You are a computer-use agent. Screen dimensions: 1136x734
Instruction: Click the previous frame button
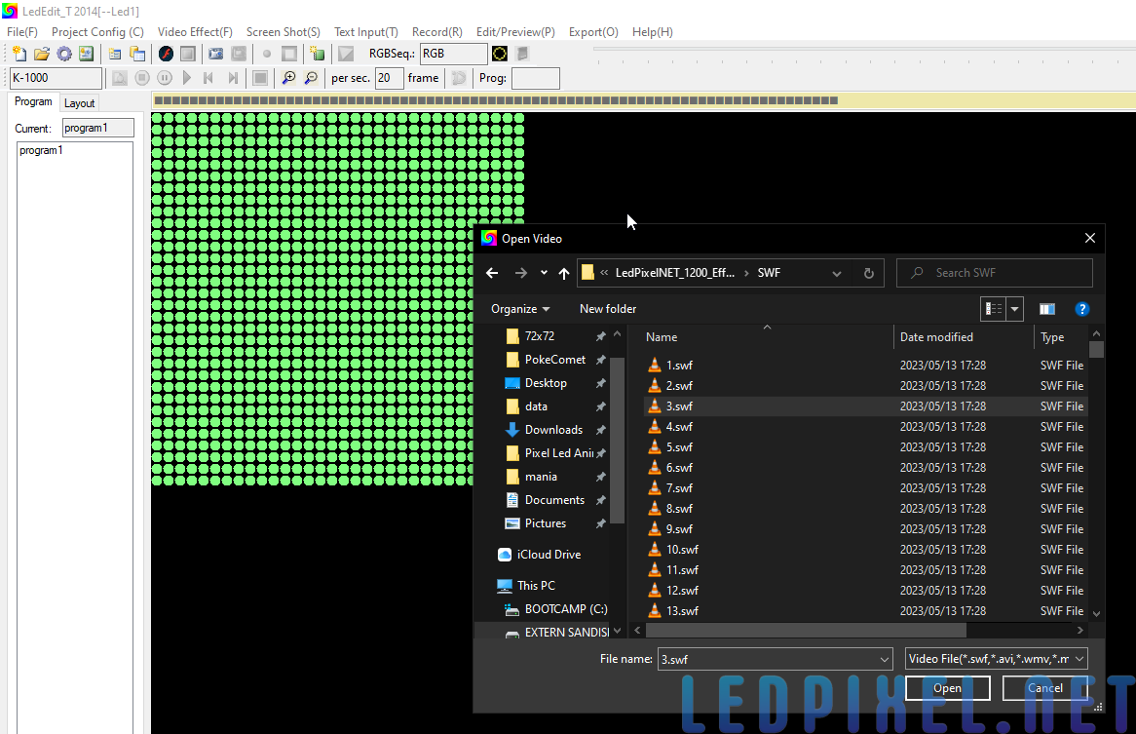click(208, 78)
